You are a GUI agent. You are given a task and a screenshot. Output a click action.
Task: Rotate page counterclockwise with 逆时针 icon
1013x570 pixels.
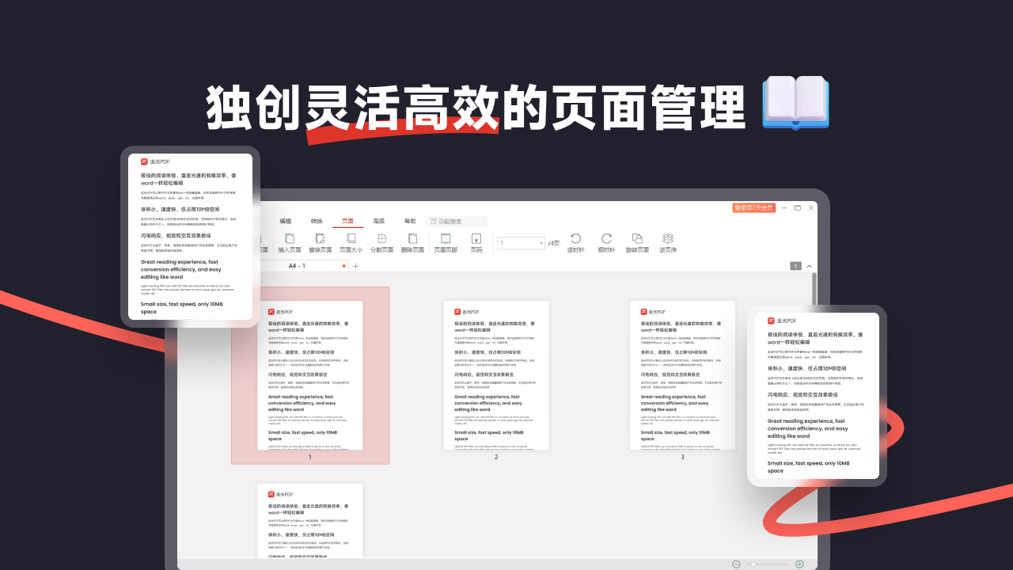tap(575, 240)
